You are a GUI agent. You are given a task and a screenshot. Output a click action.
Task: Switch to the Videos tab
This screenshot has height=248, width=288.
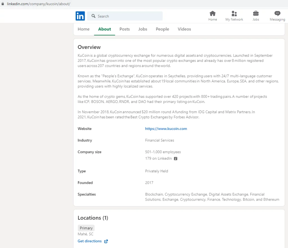(184, 29)
